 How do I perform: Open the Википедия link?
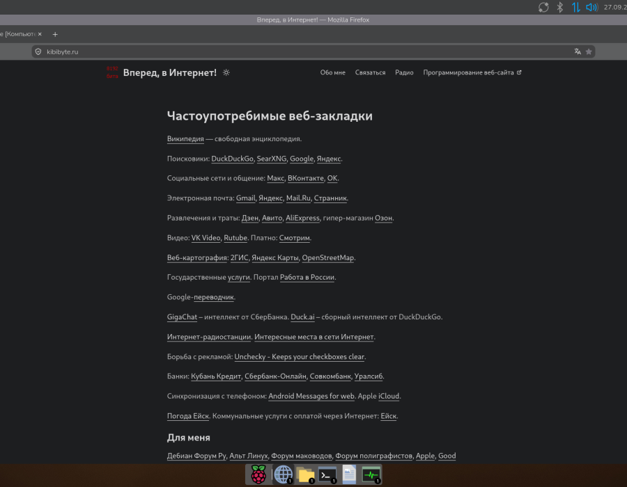pos(185,139)
